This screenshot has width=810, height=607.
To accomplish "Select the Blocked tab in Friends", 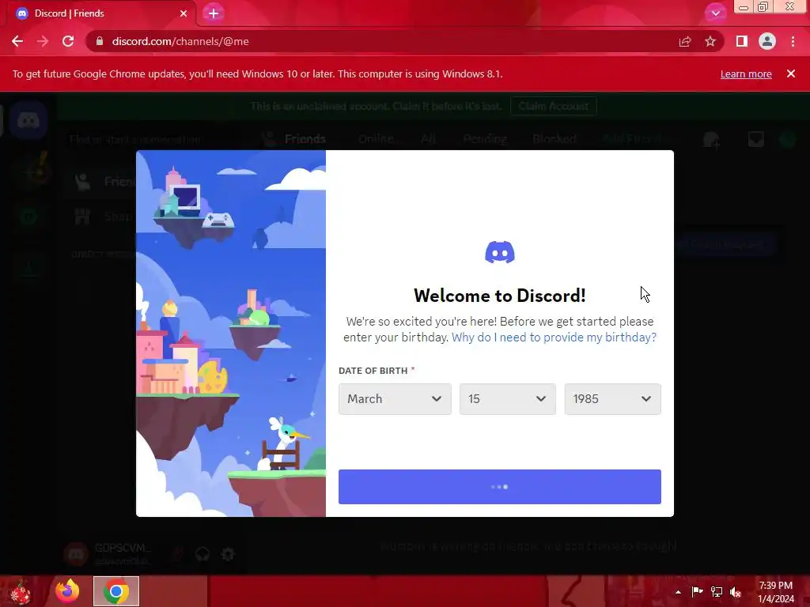I will pyautogui.click(x=555, y=139).
